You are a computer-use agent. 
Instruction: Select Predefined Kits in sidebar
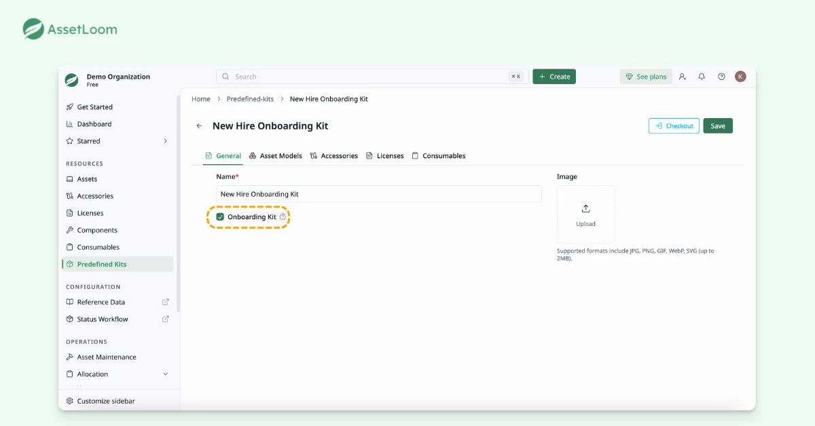tap(117, 264)
